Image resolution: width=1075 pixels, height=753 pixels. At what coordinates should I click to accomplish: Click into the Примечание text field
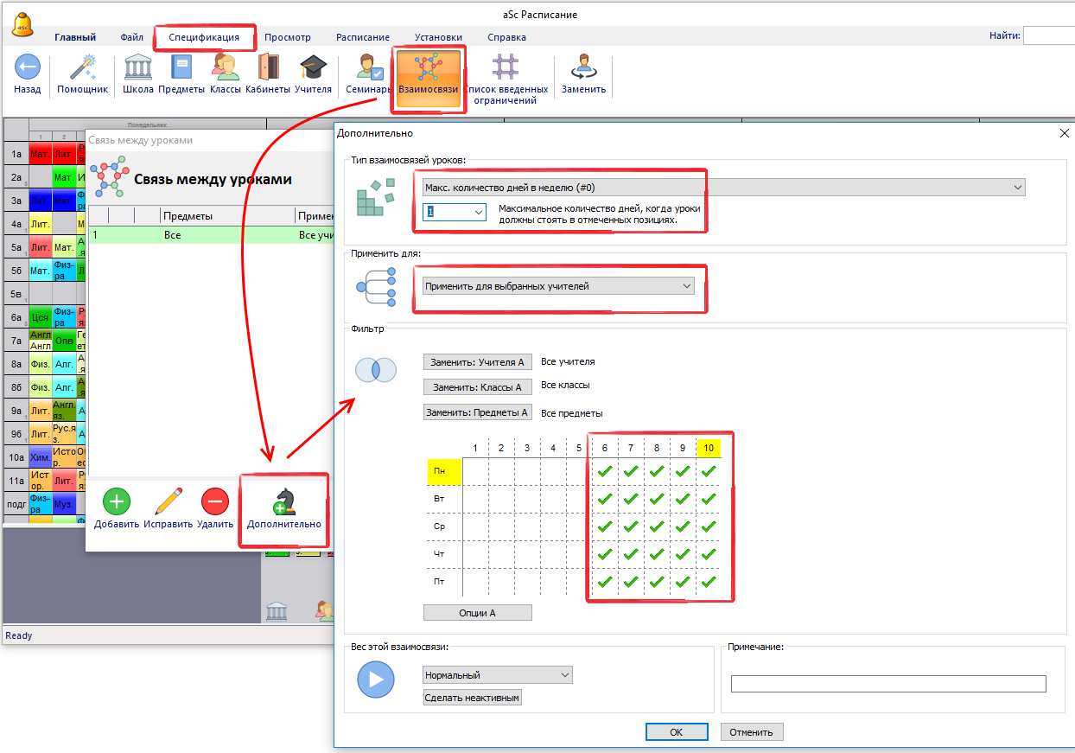pos(887,684)
